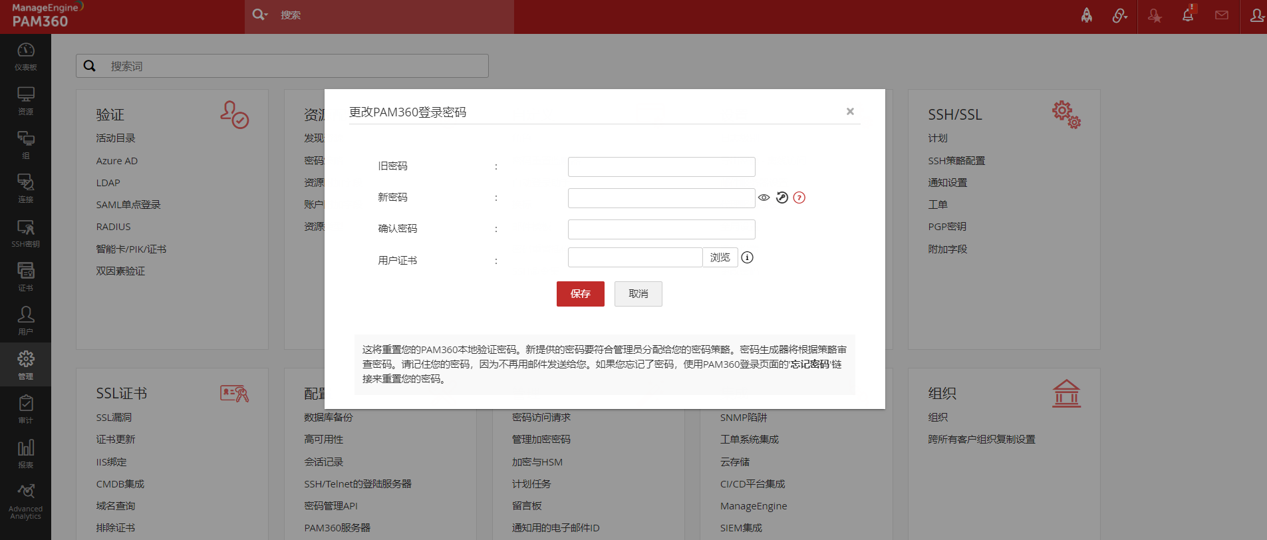Click the info icon next to Browse (浏览)

pos(748,257)
